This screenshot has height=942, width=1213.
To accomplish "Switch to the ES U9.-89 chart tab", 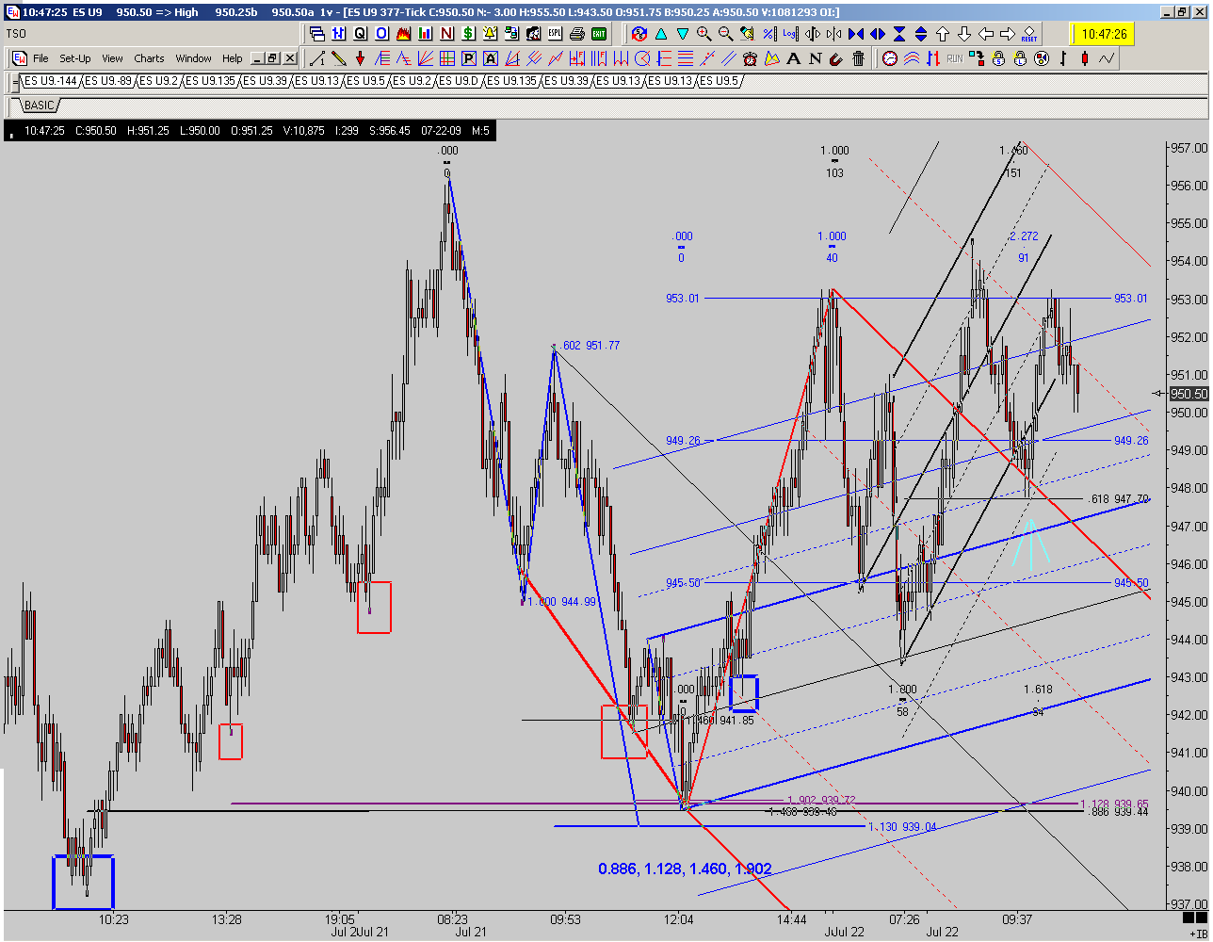I will (108, 81).
